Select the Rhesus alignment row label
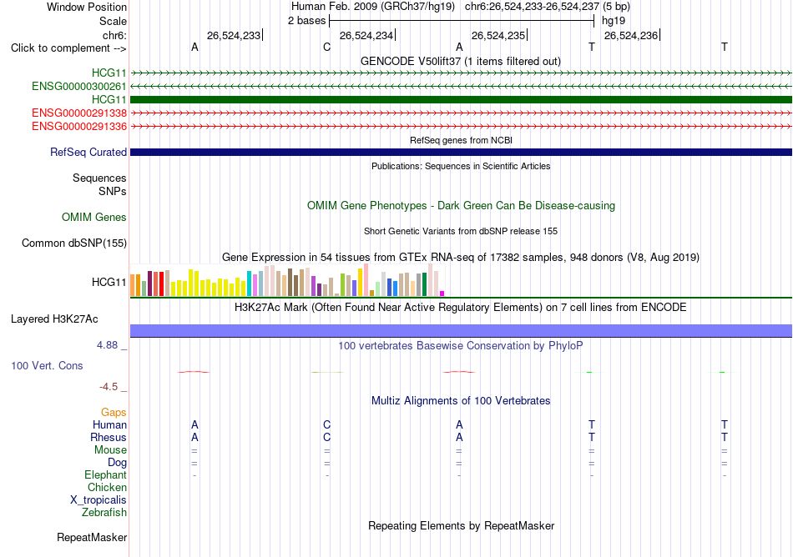Screen dimensions: 793x557 pyautogui.click(x=109, y=437)
